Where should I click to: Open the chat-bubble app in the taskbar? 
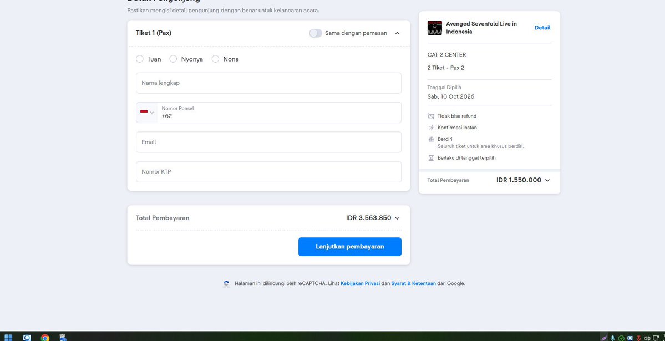pyautogui.click(x=27, y=338)
